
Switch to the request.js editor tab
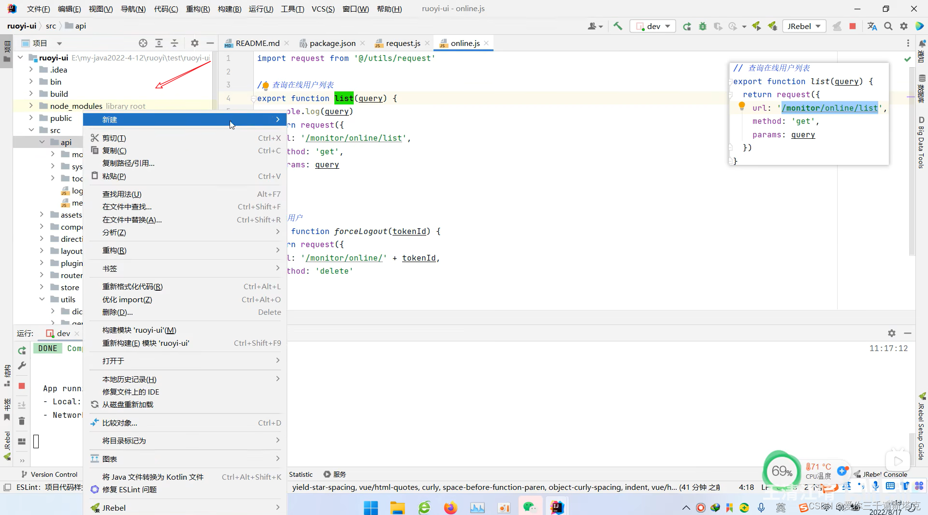[403, 43]
